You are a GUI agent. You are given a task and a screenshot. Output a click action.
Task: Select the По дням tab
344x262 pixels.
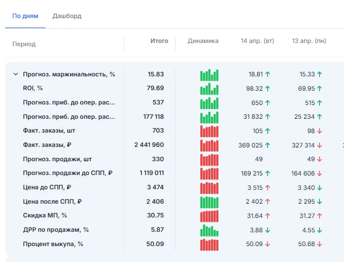click(x=25, y=16)
